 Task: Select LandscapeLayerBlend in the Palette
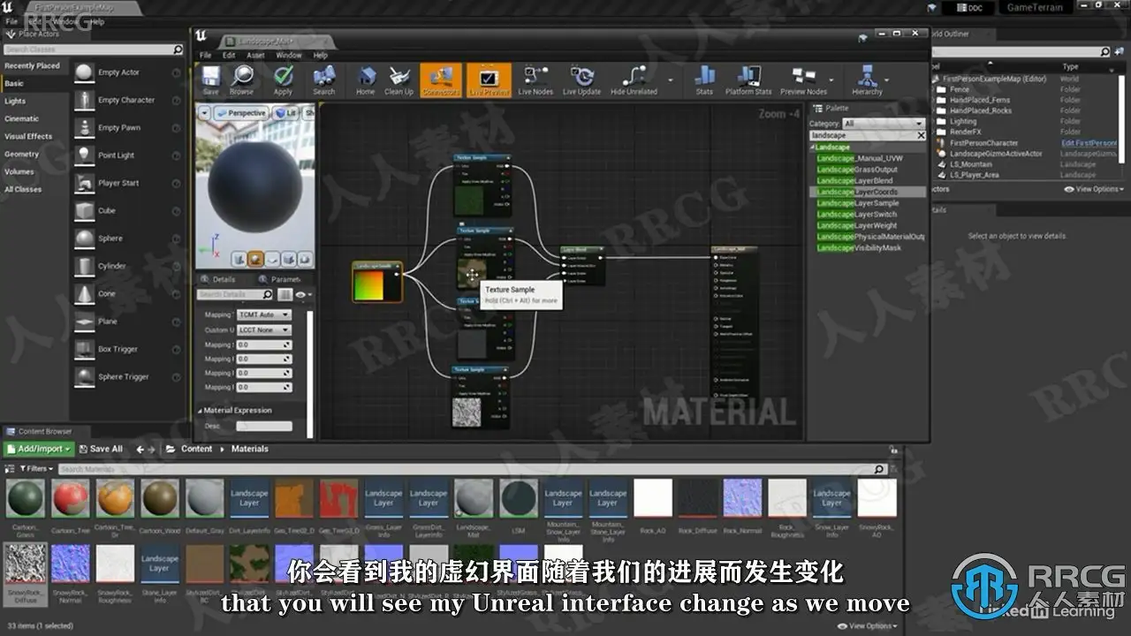click(x=854, y=180)
